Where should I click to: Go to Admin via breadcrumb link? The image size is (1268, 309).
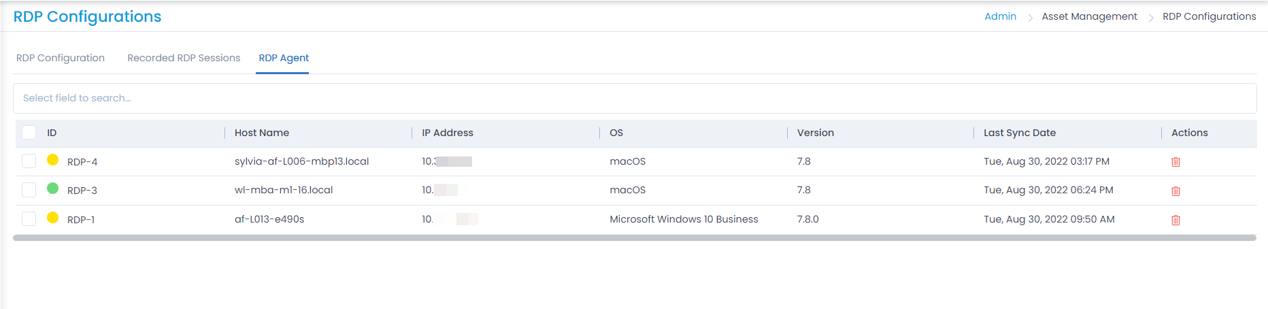coord(1000,16)
